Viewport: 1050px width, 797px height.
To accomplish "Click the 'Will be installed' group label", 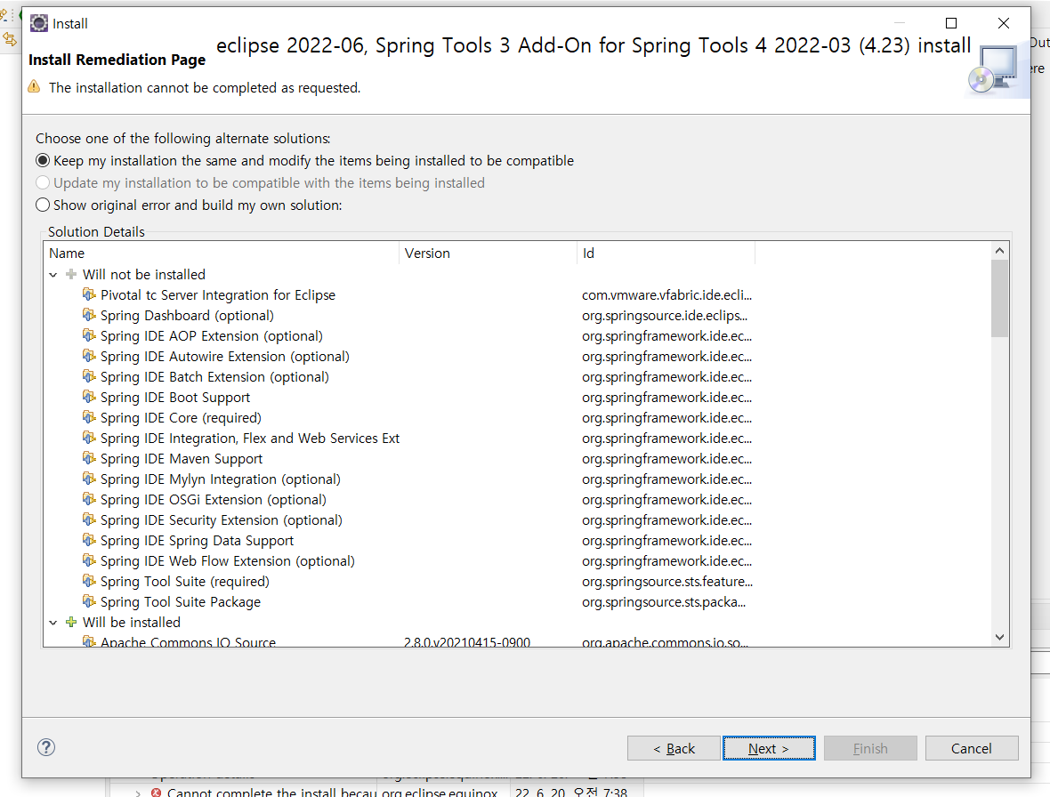I will (x=132, y=623).
